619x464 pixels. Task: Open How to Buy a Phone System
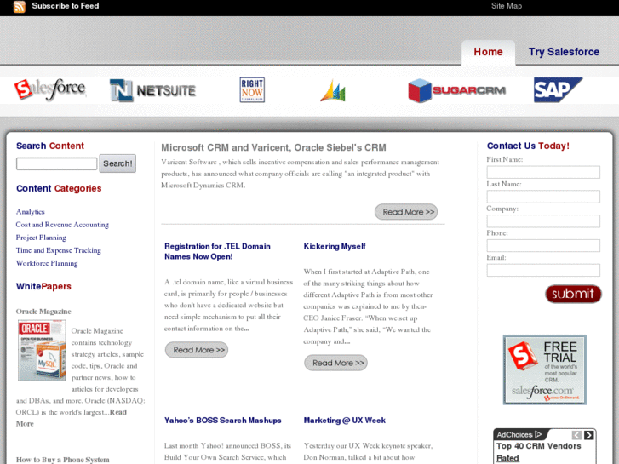62,460
